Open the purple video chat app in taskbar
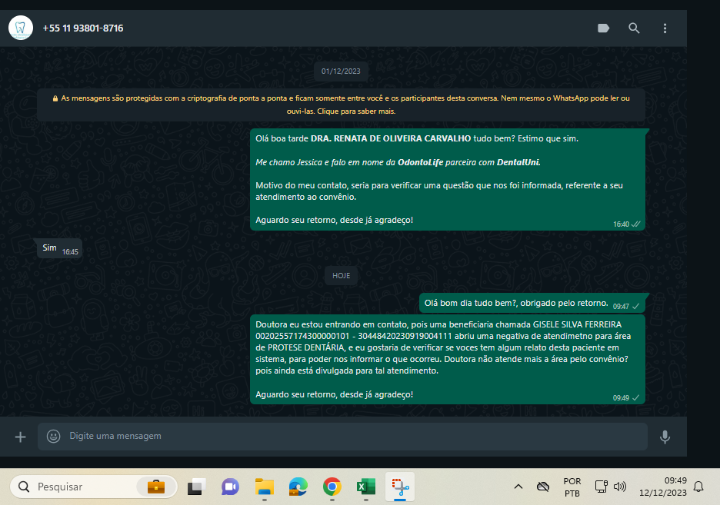The width and height of the screenshot is (720, 505). (x=230, y=487)
